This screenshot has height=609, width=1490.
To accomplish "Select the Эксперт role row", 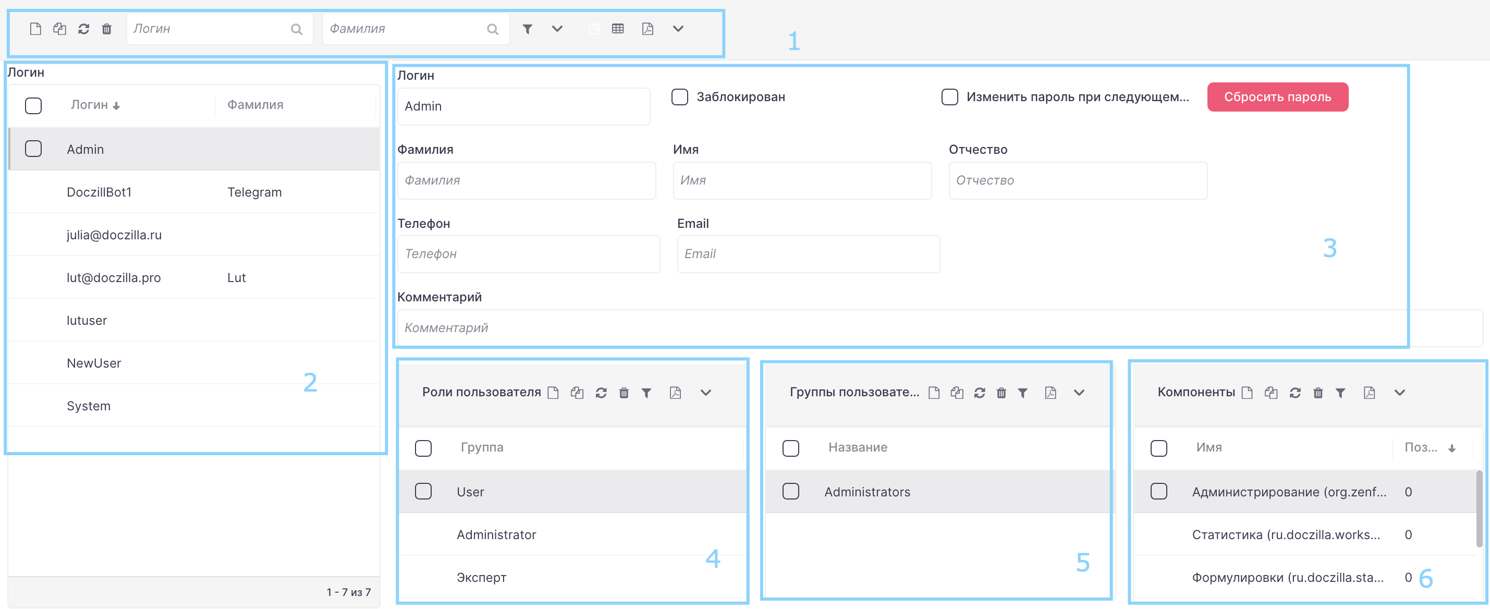I will 572,577.
